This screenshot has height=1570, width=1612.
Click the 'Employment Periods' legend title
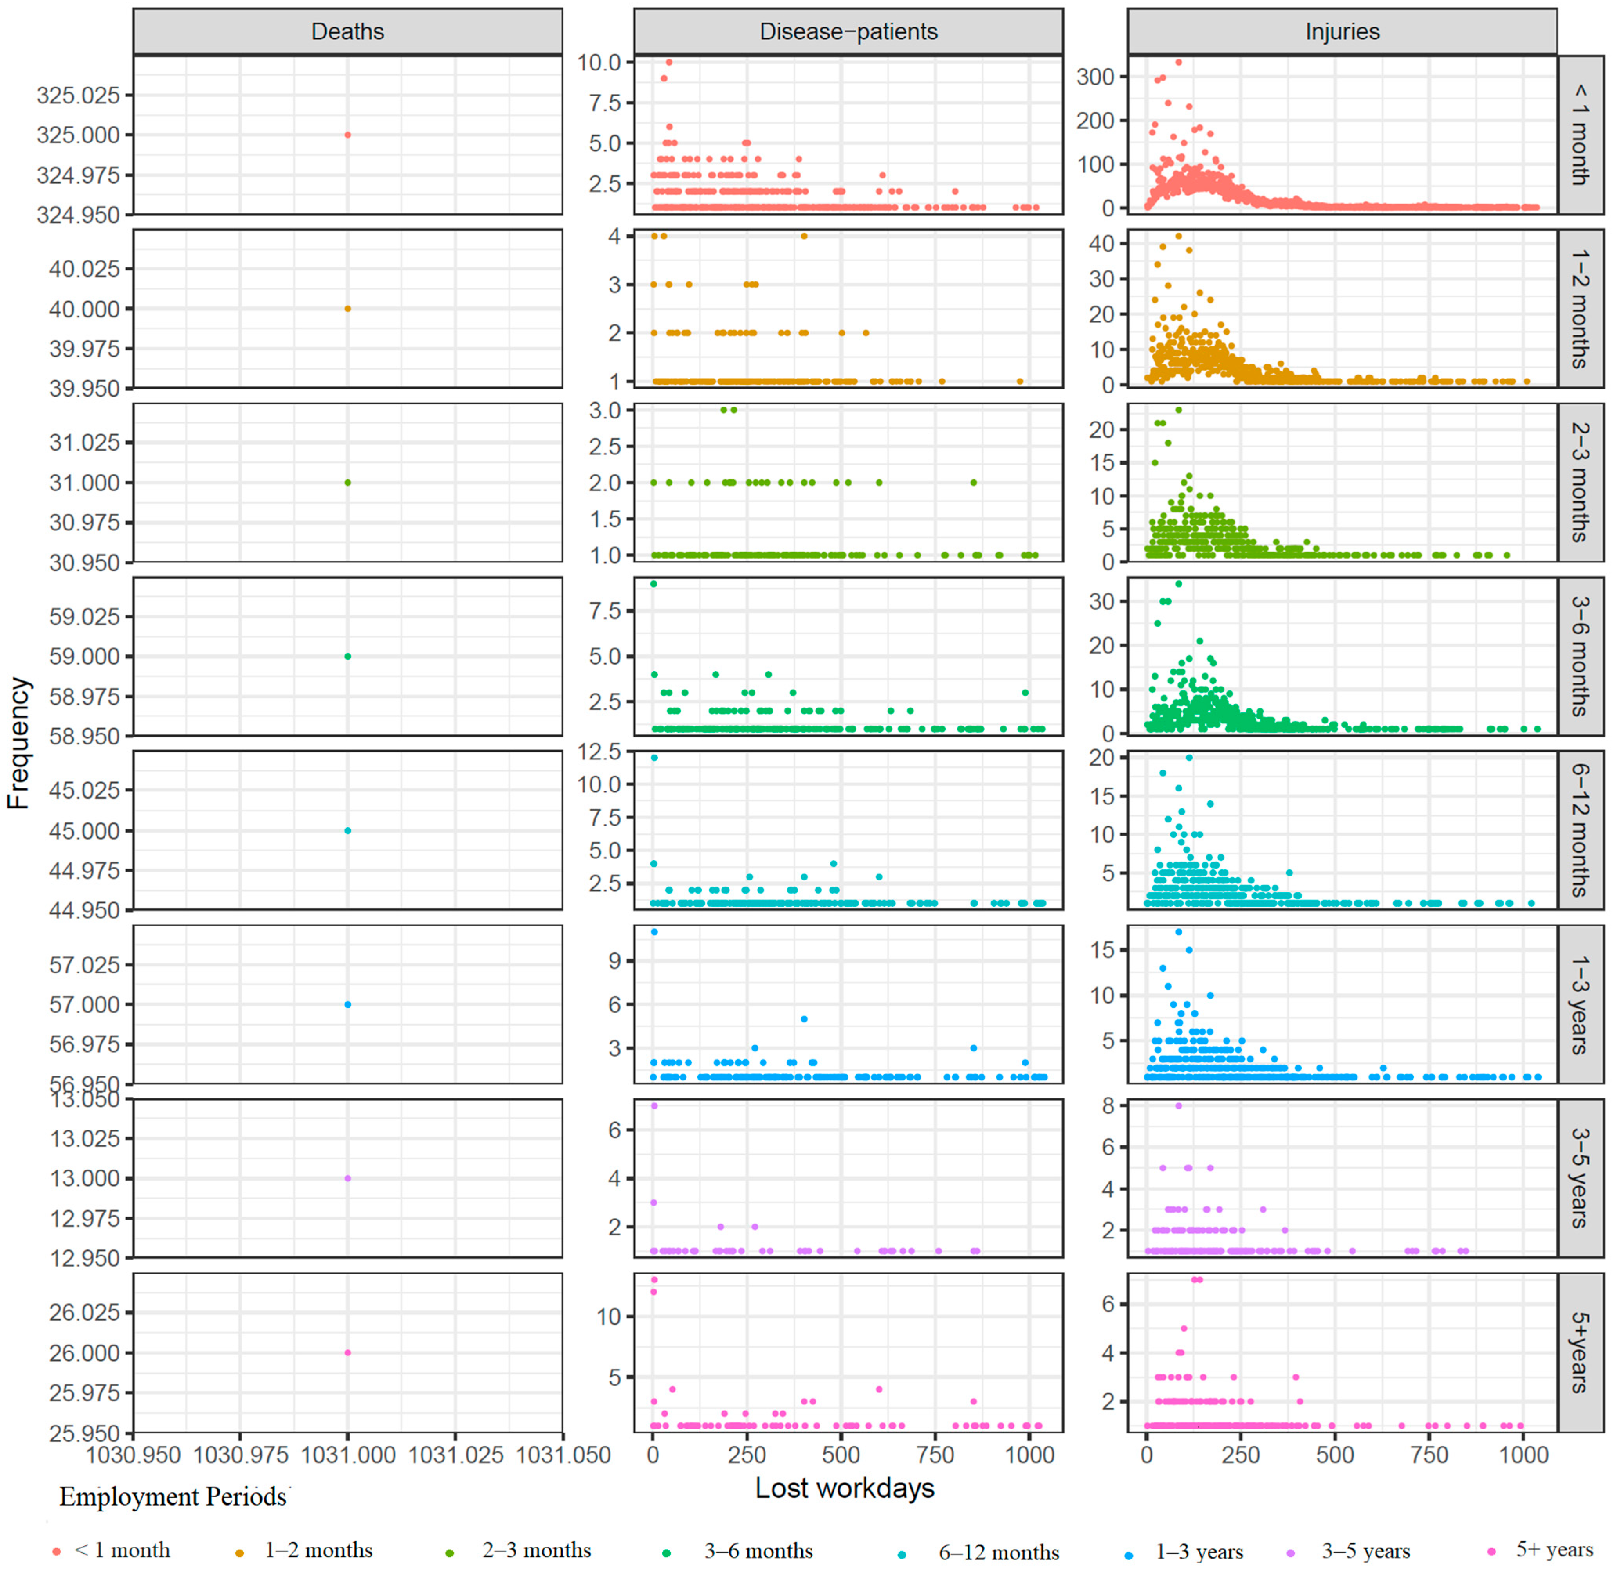click(172, 1497)
